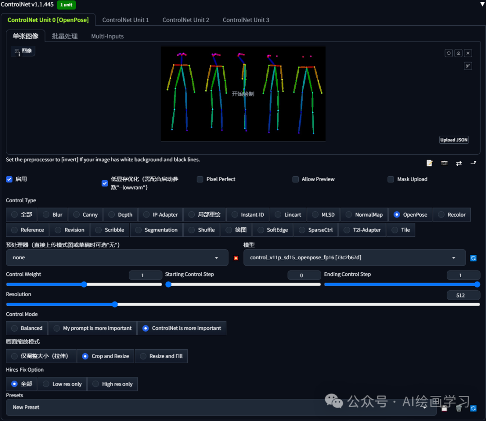Enable the Mask Upload checkbox
This screenshot has height=421, width=486.
coord(391,179)
